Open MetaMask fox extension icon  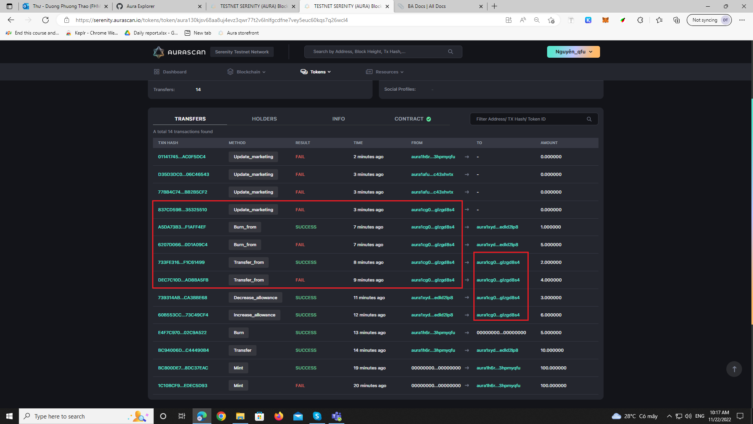606,20
